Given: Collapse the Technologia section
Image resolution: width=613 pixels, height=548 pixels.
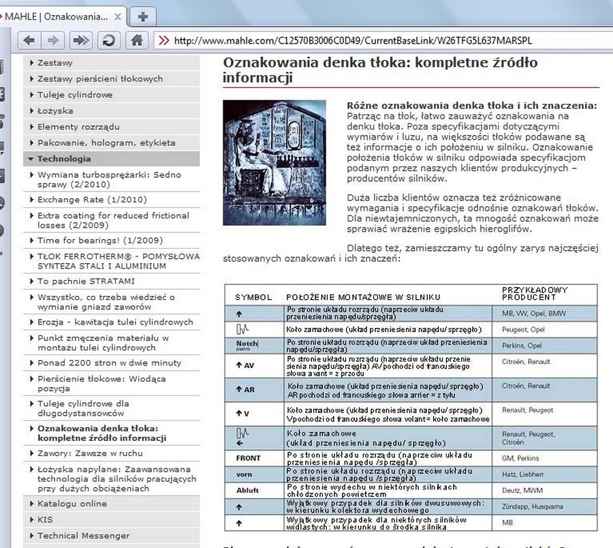Looking at the screenshot, I should point(112,159).
